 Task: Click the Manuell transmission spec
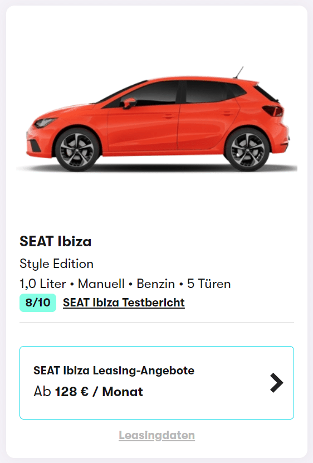(101, 284)
